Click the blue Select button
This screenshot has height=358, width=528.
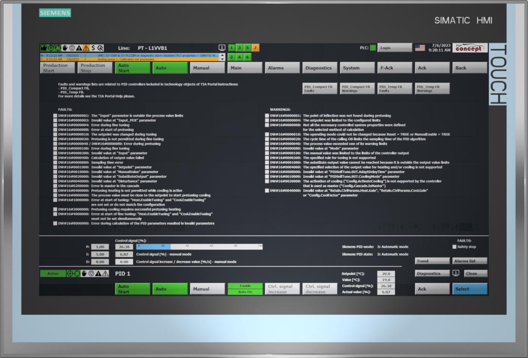pos(469,288)
